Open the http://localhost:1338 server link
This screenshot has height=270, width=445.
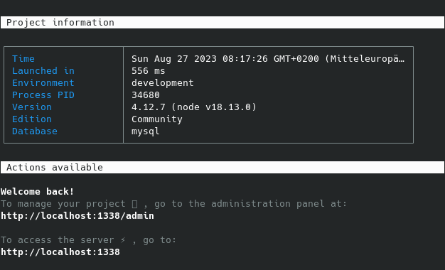point(60,252)
